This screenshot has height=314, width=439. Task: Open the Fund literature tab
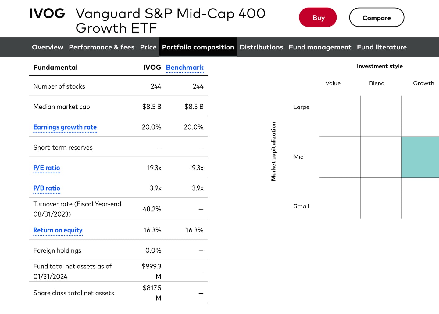coord(382,47)
